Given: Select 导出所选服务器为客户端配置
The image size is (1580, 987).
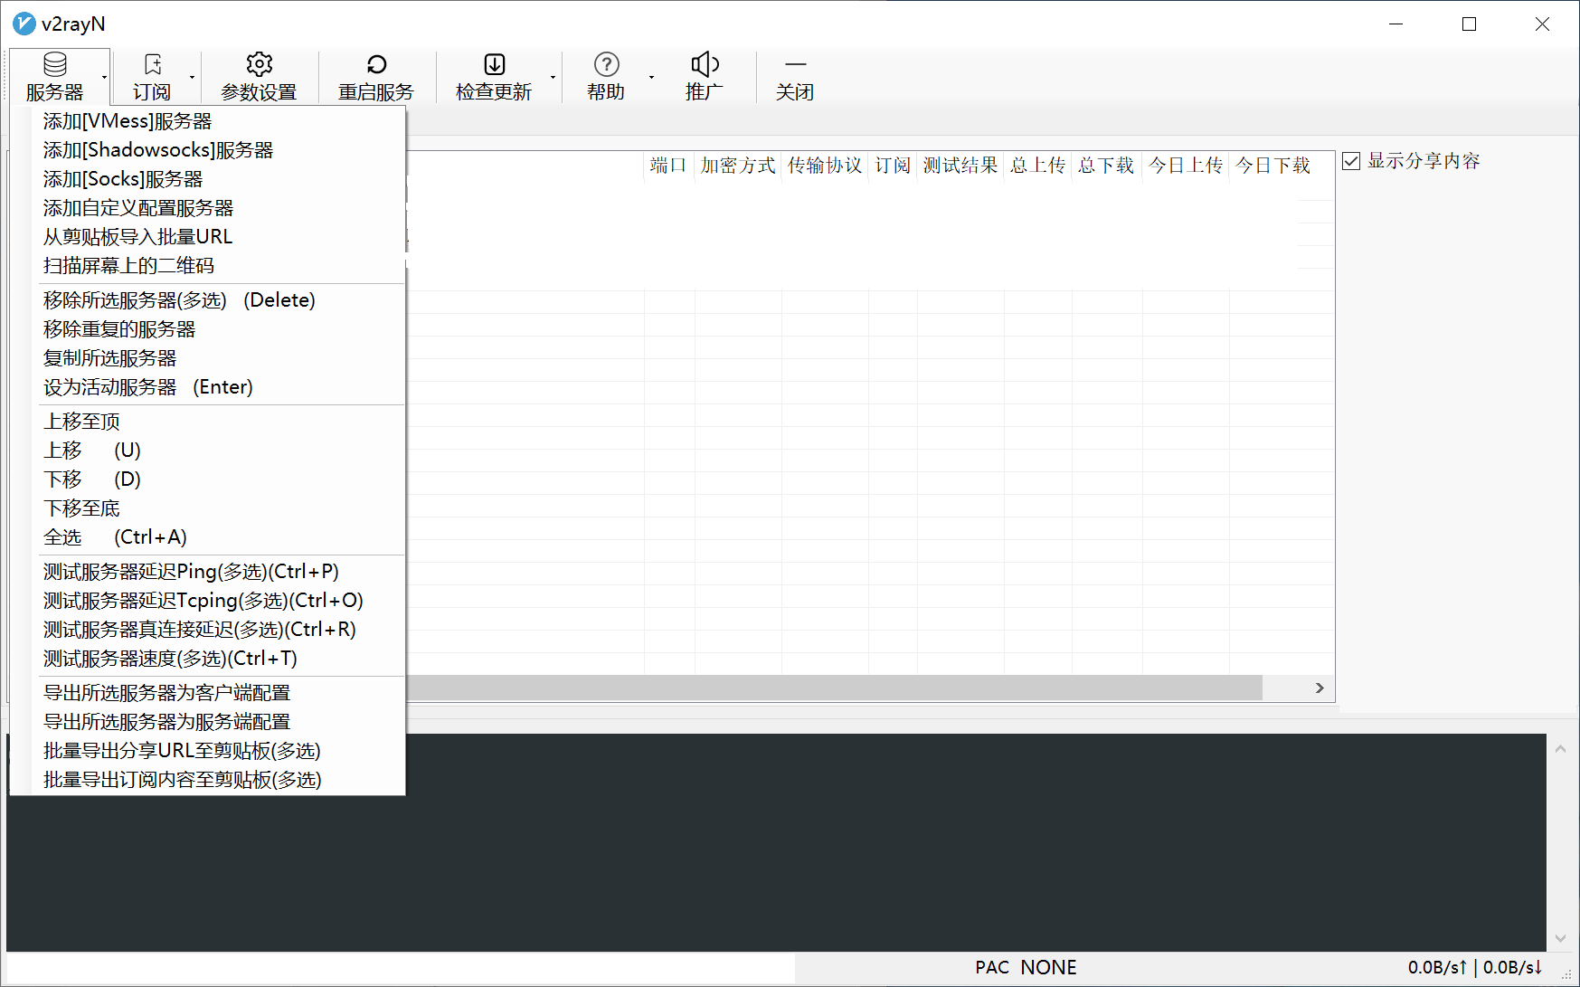Looking at the screenshot, I should (217, 693).
